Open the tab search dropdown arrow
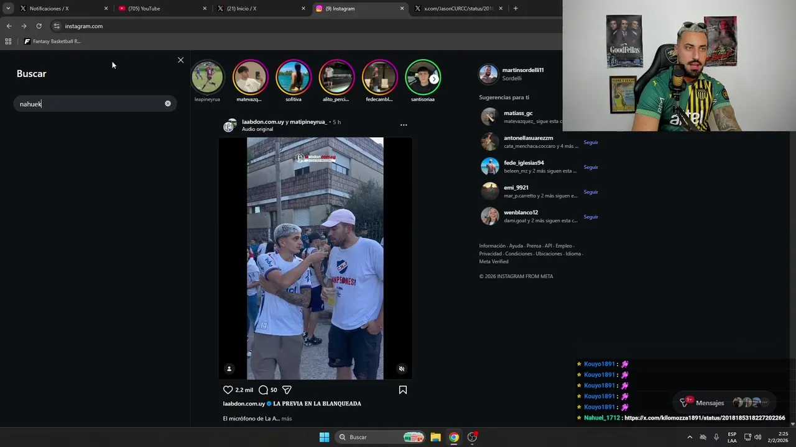 [x=8, y=9]
